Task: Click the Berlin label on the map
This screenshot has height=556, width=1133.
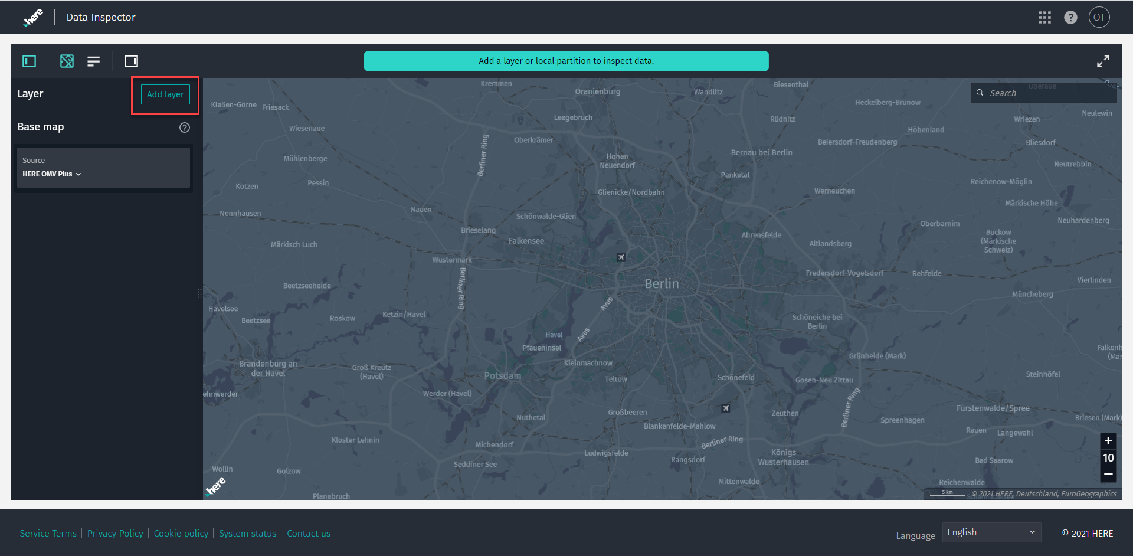Action: click(x=662, y=284)
